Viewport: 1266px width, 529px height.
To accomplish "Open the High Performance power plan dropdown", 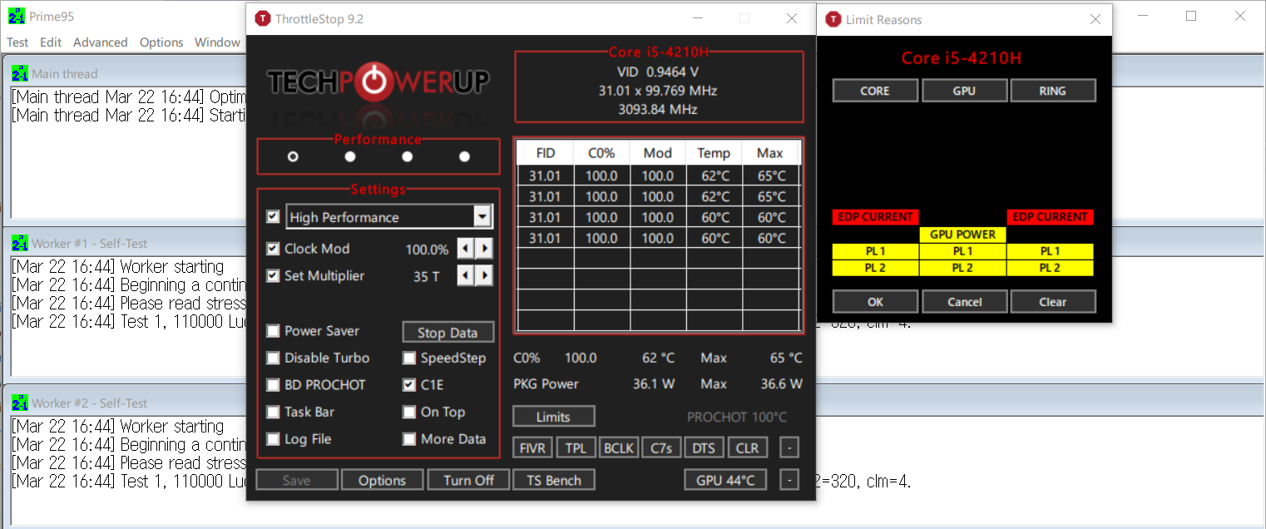I will tap(482, 217).
